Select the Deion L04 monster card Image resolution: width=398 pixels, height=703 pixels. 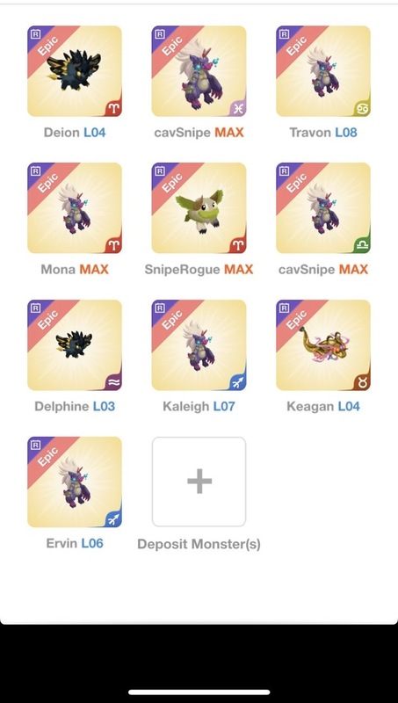tap(75, 71)
